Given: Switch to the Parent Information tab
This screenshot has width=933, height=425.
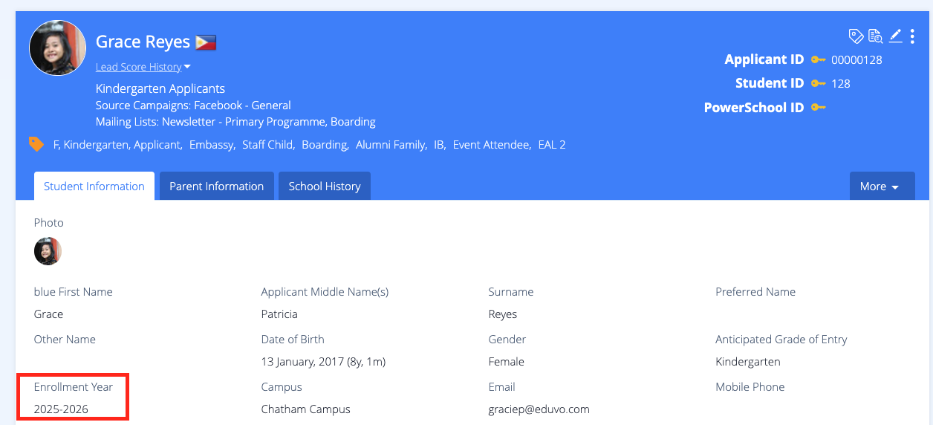Looking at the screenshot, I should pyautogui.click(x=216, y=186).
